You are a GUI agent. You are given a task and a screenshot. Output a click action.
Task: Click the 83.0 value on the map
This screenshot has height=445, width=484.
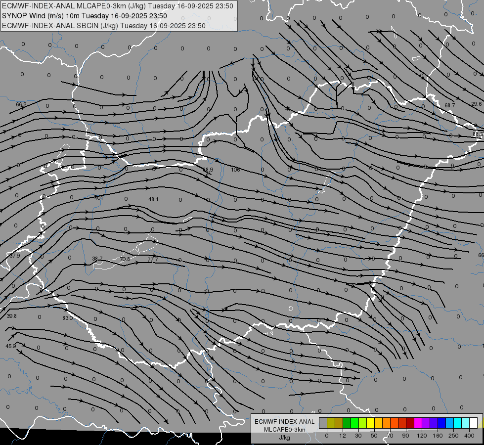click(68, 318)
